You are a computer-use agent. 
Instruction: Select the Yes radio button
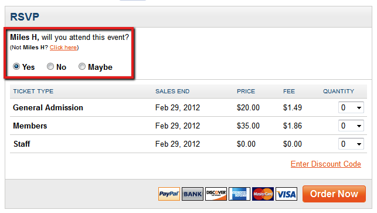click(16, 66)
